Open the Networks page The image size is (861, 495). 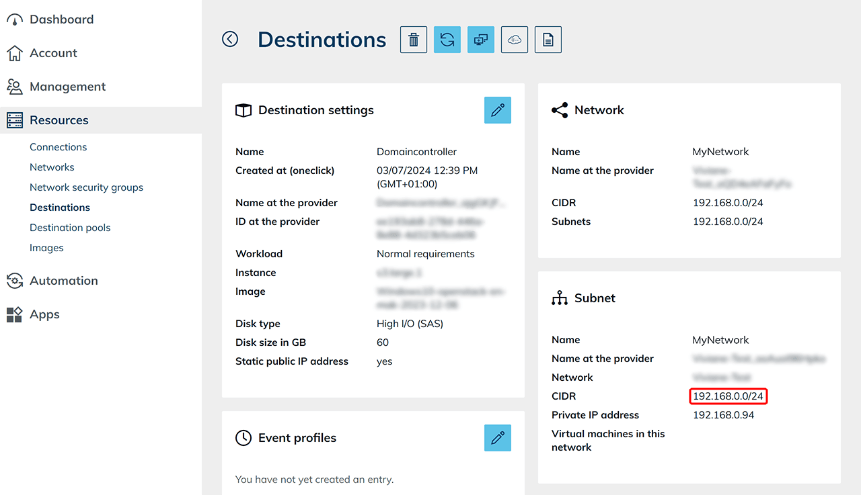coord(52,167)
